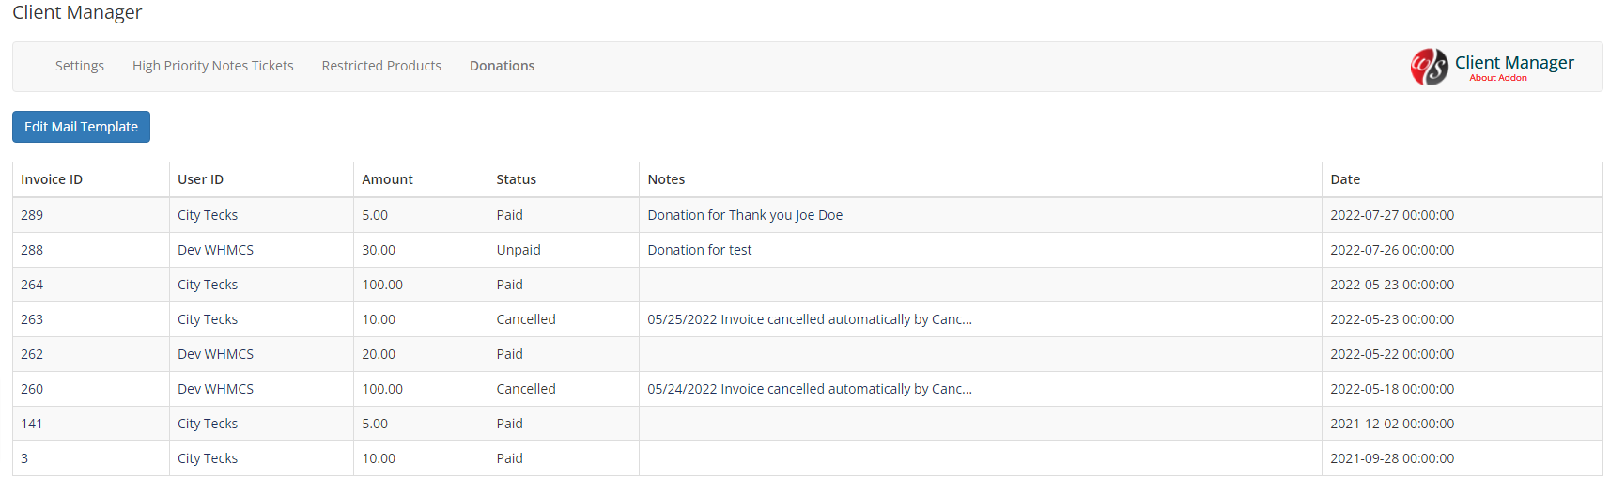Switch to the Settings tab
The height and width of the screenshot is (479, 1610).
pos(80,66)
